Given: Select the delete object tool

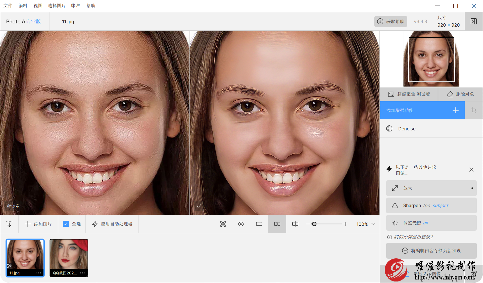Looking at the screenshot, I should [x=460, y=94].
